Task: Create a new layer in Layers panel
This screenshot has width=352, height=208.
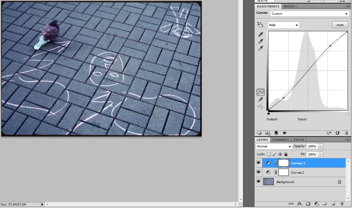Action: pyautogui.click(x=333, y=204)
